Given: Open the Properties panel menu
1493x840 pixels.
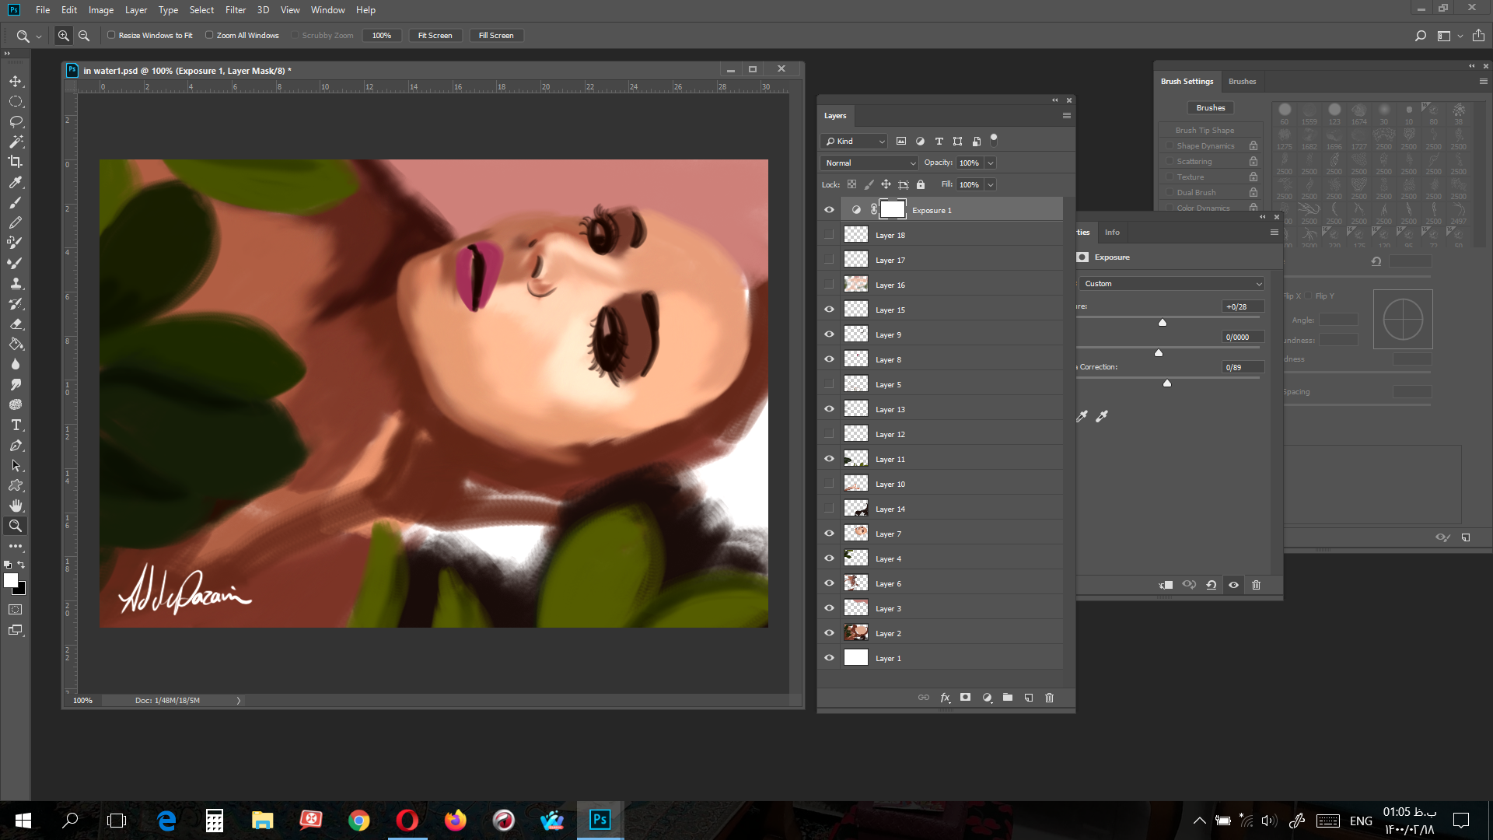Looking at the screenshot, I should click(x=1274, y=233).
